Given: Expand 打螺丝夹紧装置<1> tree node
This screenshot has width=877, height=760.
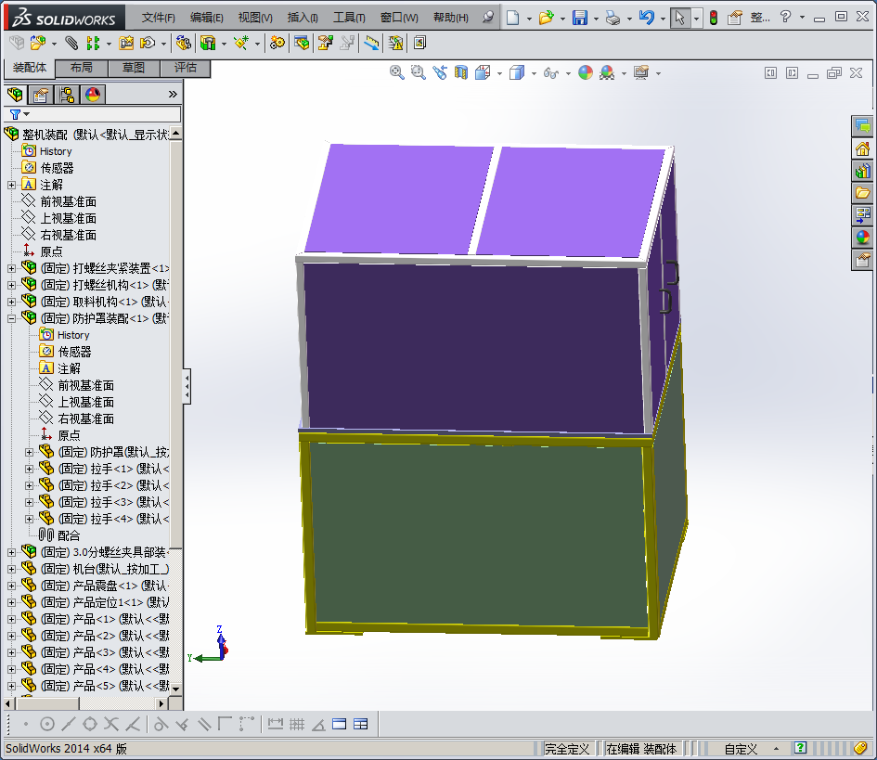Looking at the screenshot, I should pos(12,268).
